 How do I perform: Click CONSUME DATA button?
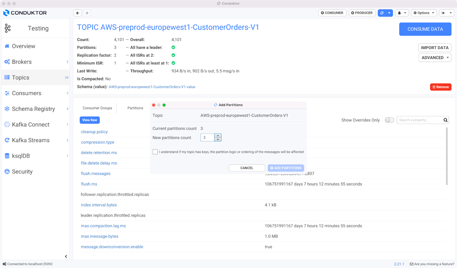coord(425,29)
